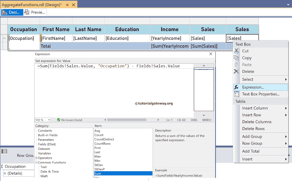Click the right arrow of the horizontal scrollbar

pyautogui.click(x=158, y=120)
